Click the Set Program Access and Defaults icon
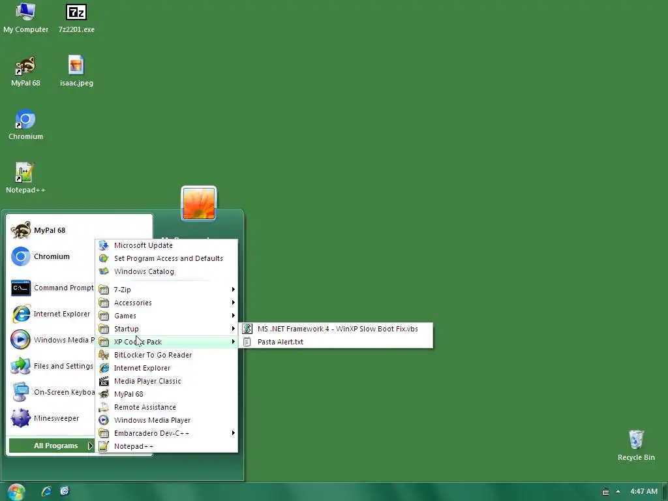668x501 pixels. (x=104, y=258)
